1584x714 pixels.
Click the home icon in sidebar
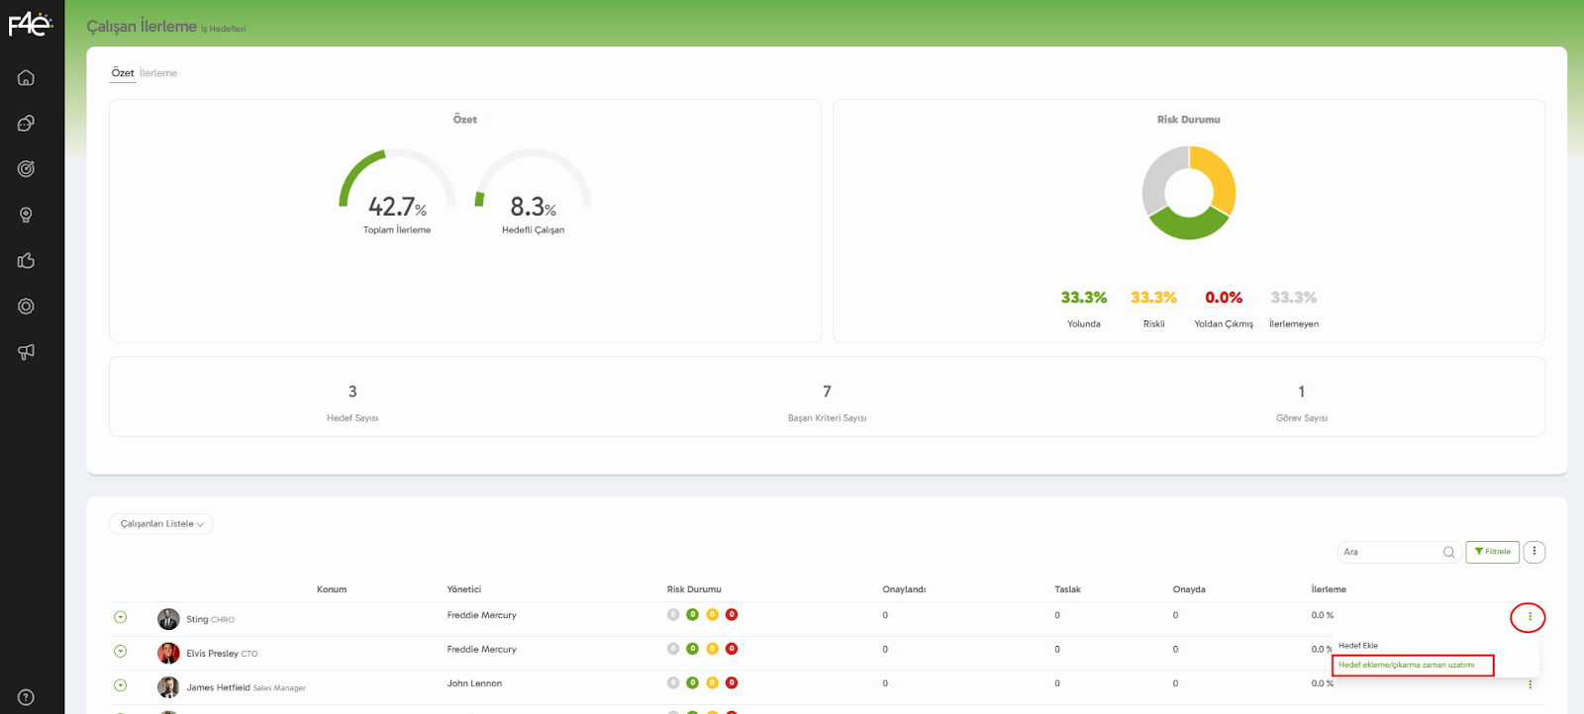click(x=26, y=78)
